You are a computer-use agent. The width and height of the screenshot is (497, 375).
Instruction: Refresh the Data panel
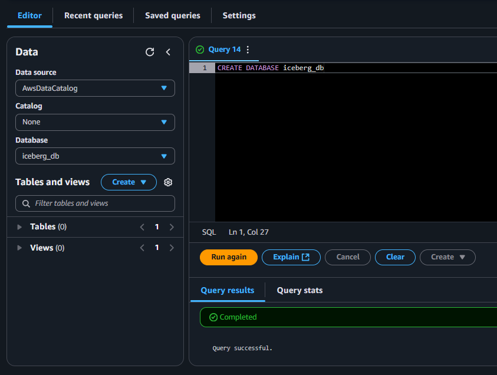150,52
